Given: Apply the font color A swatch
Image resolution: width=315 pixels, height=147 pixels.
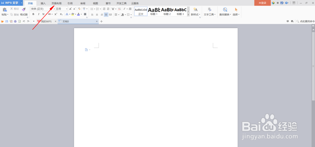Looking at the screenshot, I should (x=78, y=14).
